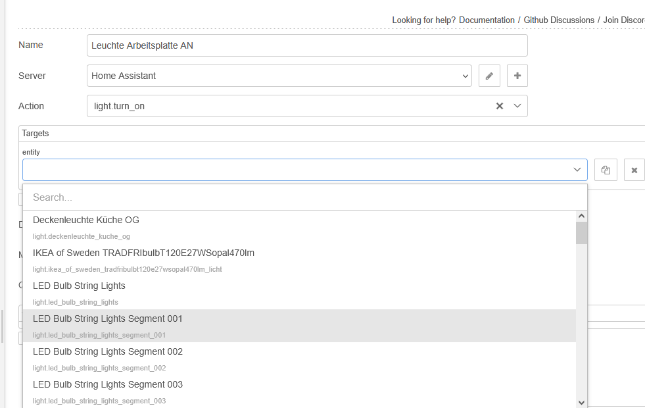Visit the Github Discussions link
Screen dimensions: 645x408
pos(559,20)
